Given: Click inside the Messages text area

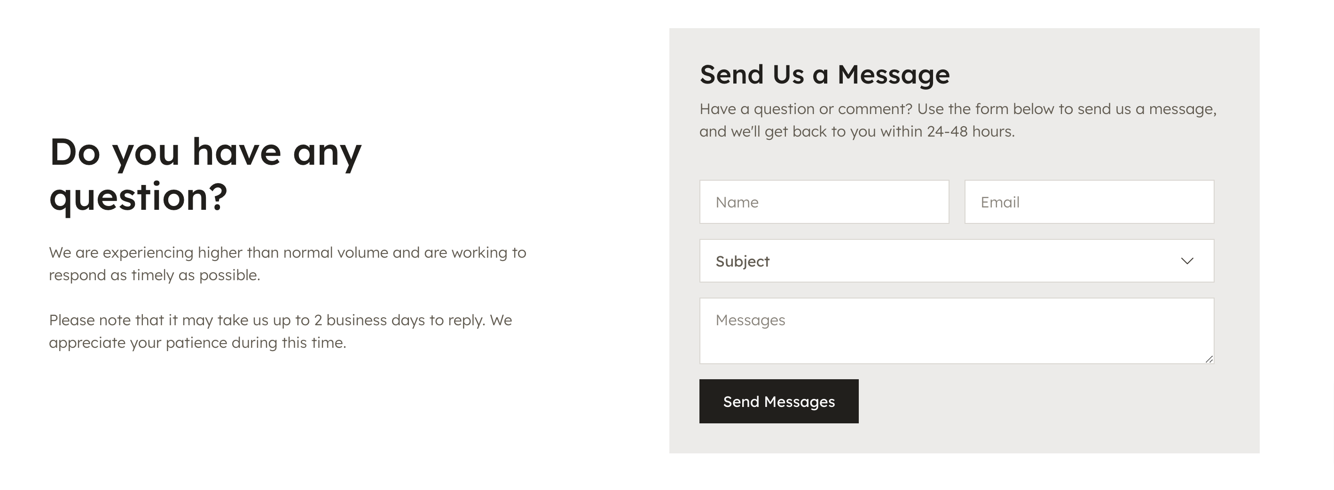Looking at the screenshot, I should 957,331.
